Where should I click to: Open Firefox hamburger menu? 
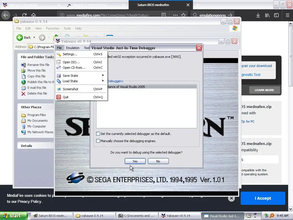coord(288,15)
